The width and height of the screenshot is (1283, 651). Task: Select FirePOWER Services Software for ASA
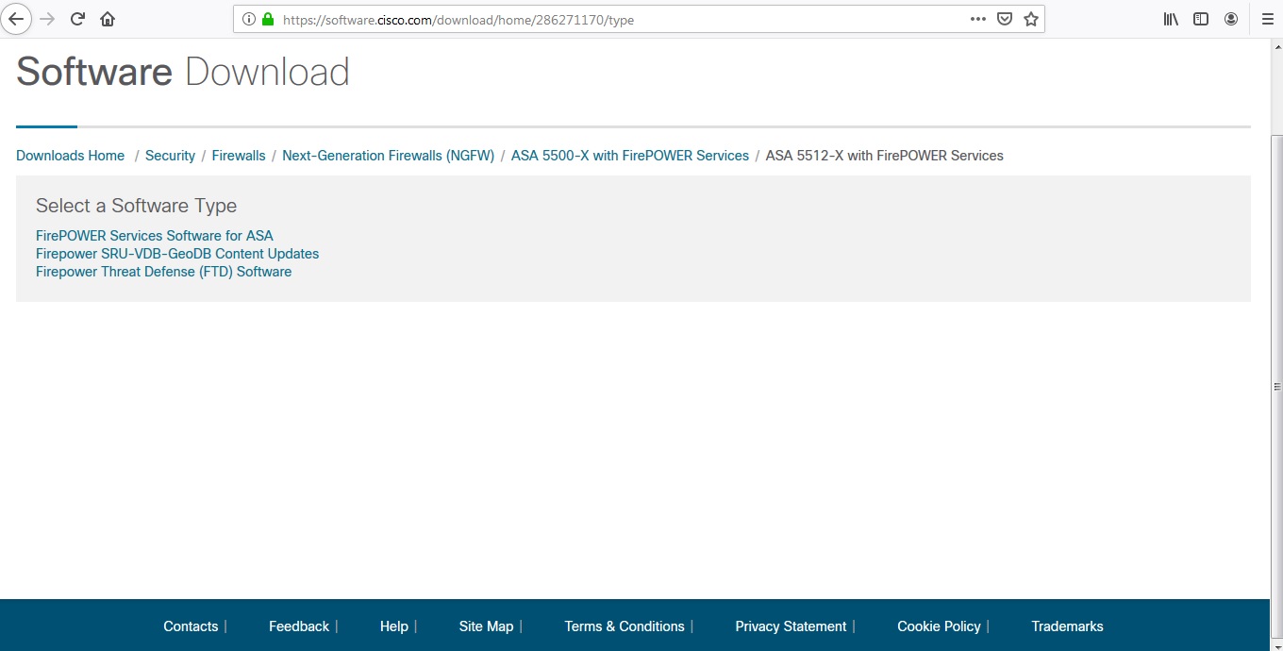pyautogui.click(x=154, y=235)
